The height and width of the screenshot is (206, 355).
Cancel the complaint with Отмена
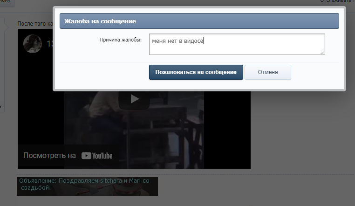[267, 72]
